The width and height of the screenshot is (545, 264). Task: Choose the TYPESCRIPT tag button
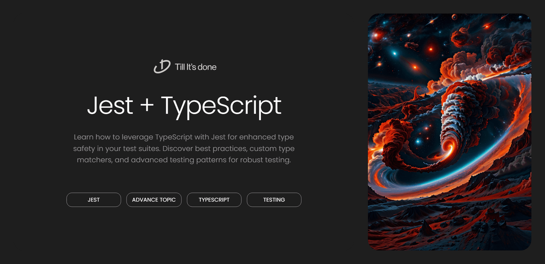[214, 200]
